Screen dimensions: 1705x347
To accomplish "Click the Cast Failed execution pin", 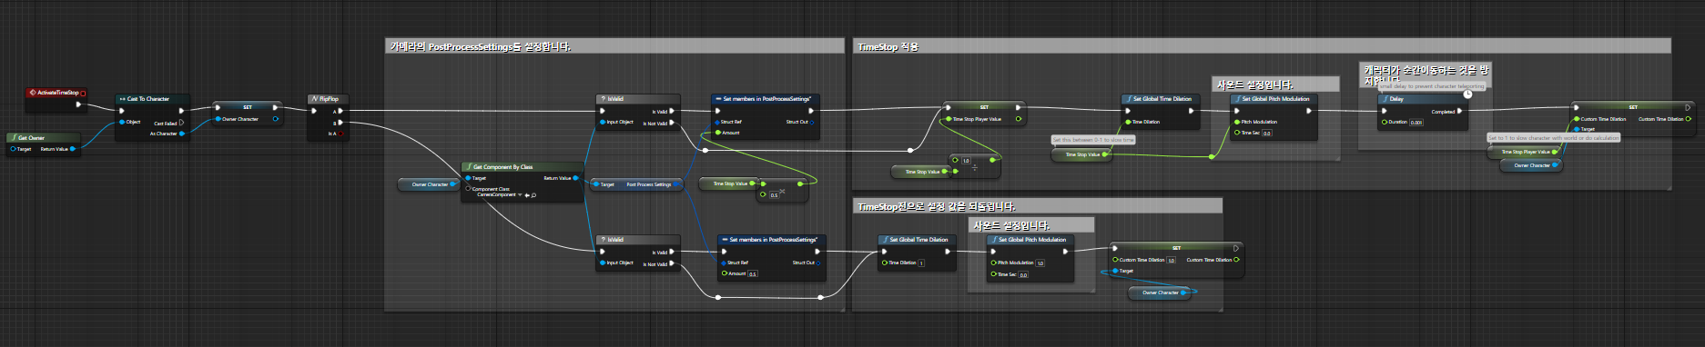I will point(182,123).
